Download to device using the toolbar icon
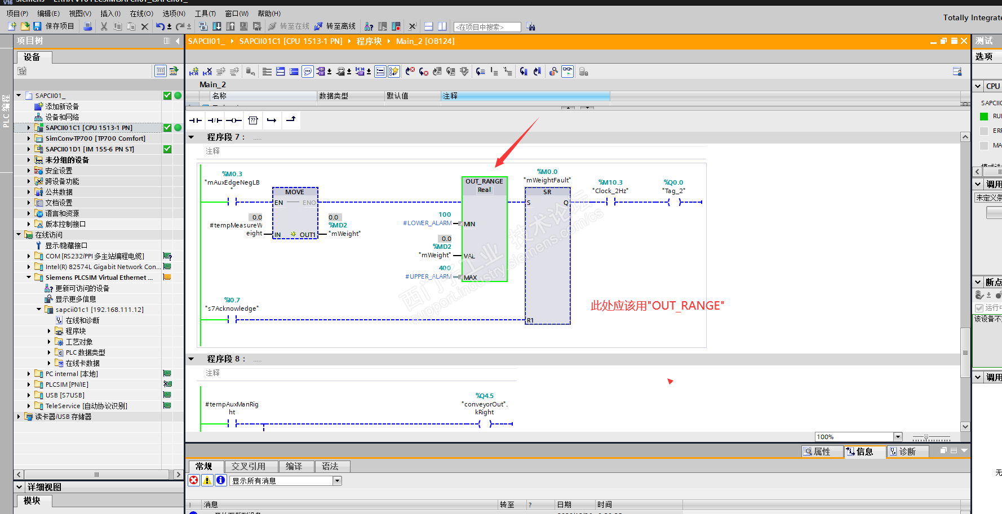 pos(217,26)
